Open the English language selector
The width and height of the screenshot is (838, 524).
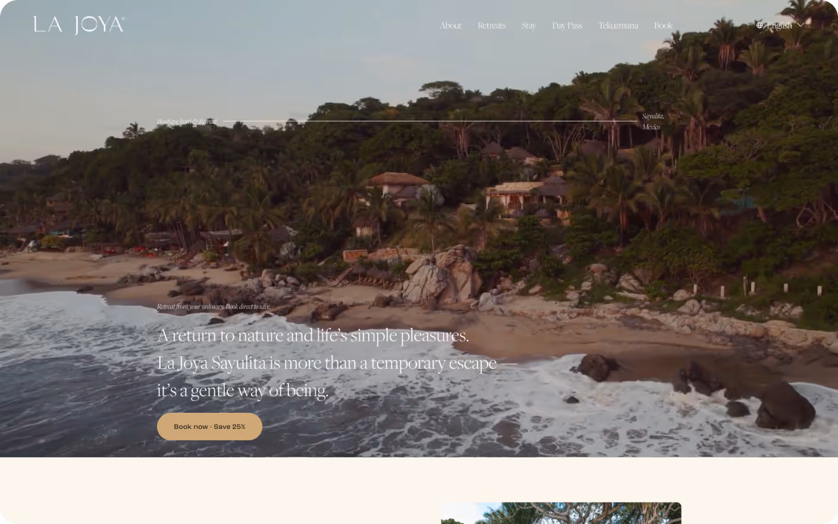pyautogui.click(x=780, y=26)
